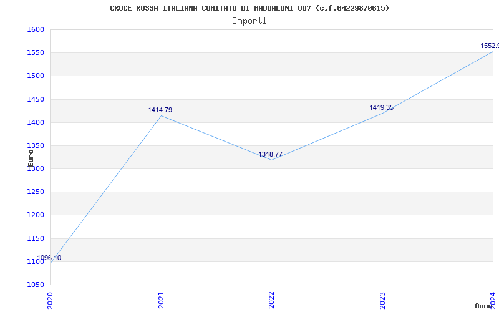The width and height of the screenshot is (499, 312).
Task: Select the 2020 year axis label
Action: pyautogui.click(x=51, y=300)
